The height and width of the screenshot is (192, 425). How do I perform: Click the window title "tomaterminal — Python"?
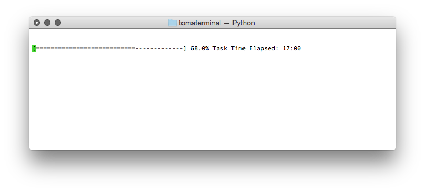pos(217,23)
